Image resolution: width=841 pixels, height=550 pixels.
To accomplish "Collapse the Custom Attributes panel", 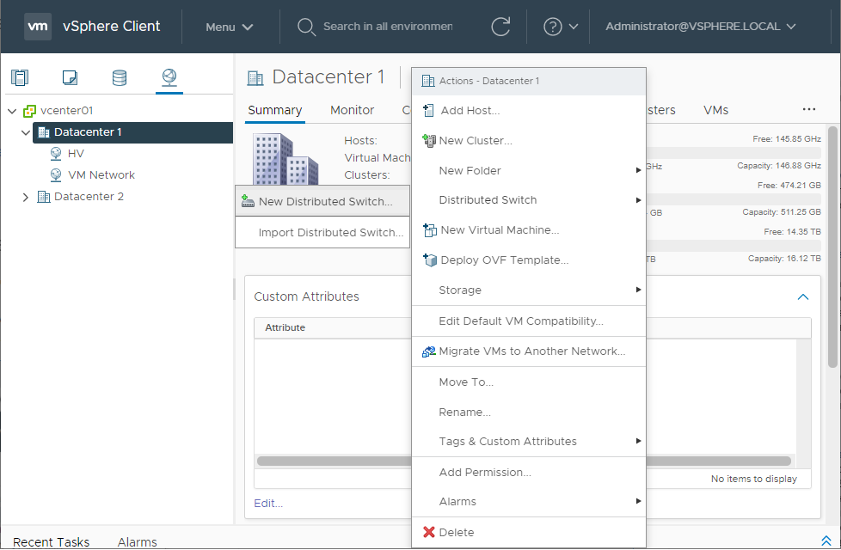I will pyautogui.click(x=803, y=297).
